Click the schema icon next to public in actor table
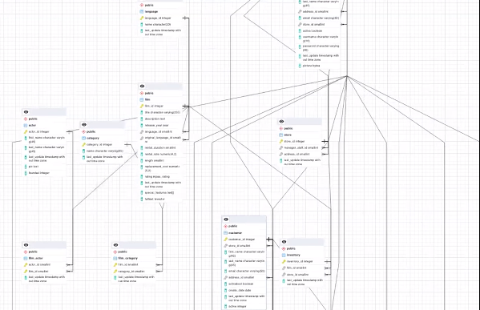 tap(26, 119)
